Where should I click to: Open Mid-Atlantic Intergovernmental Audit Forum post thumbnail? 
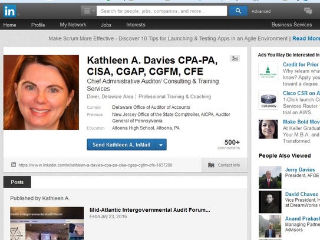[x=47, y=224]
